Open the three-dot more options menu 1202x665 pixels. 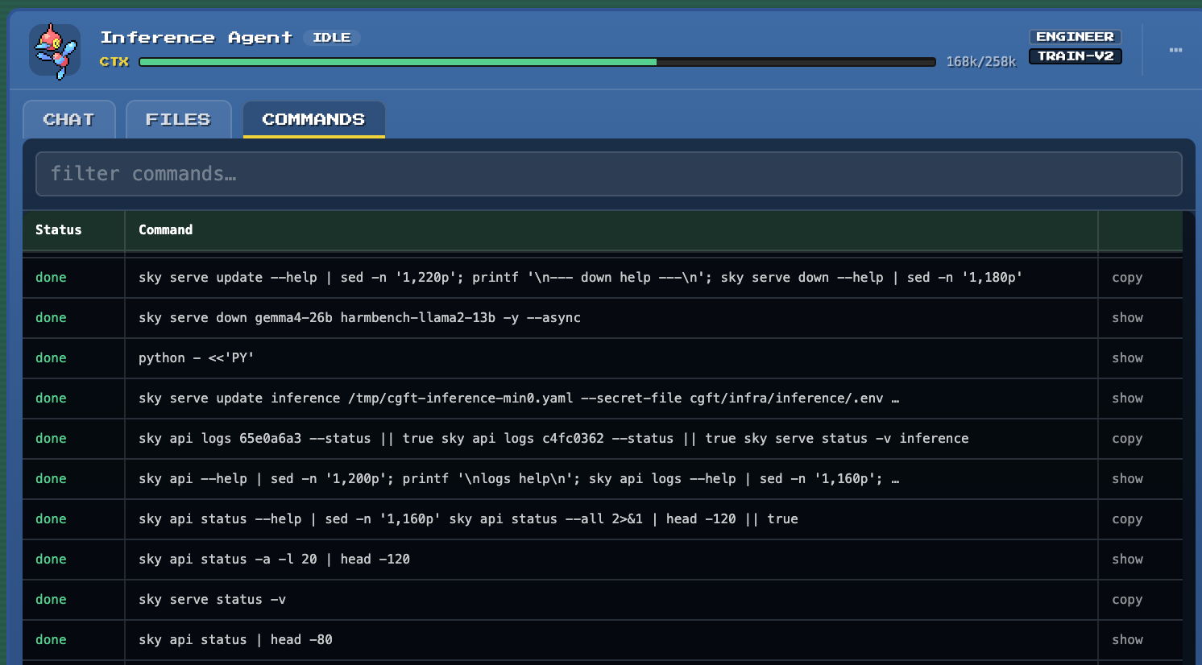(x=1175, y=50)
